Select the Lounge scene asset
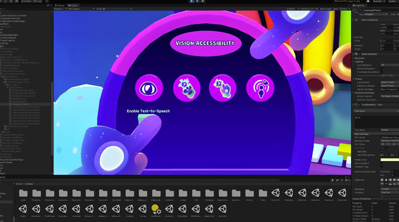The height and width of the screenshot is (222, 399). pyautogui.click(x=142, y=211)
